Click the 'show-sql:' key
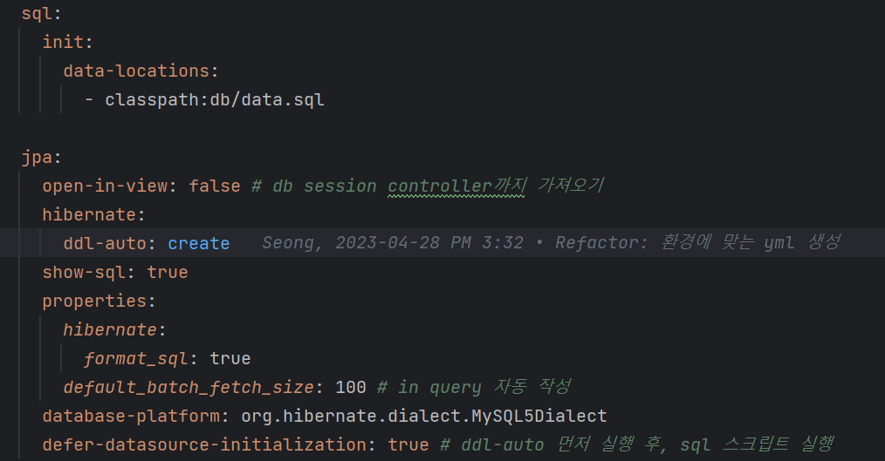The width and height of the screenshot is (885, 461). (x=89, y=272)
